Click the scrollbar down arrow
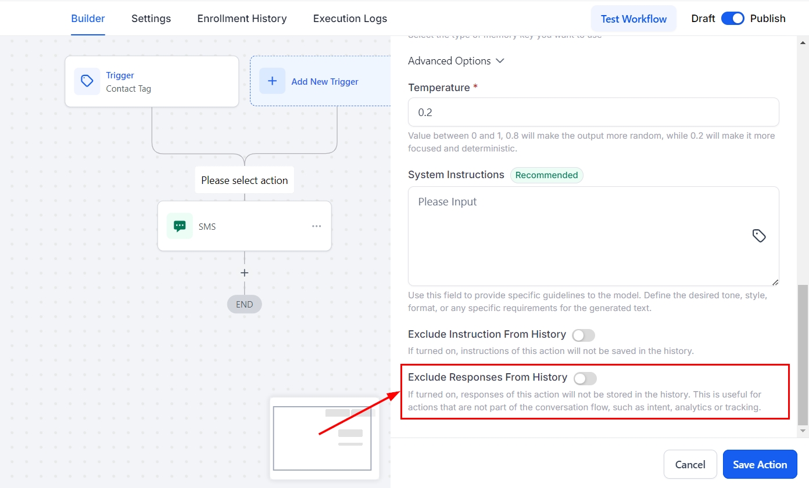This screenshot has width=809, height=488. tap(803, 431)
